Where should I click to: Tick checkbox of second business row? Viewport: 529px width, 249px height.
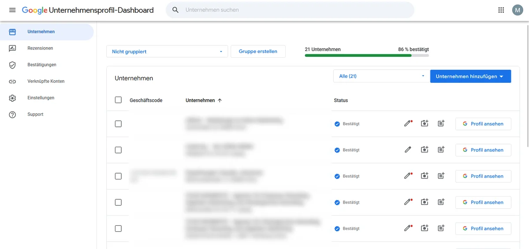click(x=118, y=150)
